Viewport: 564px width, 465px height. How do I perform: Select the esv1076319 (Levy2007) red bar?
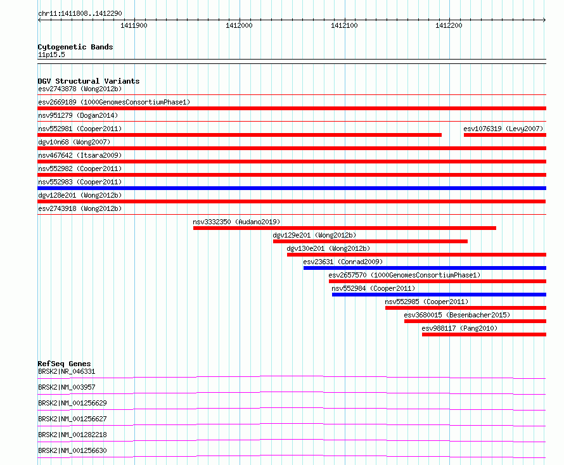coord(505,135)
